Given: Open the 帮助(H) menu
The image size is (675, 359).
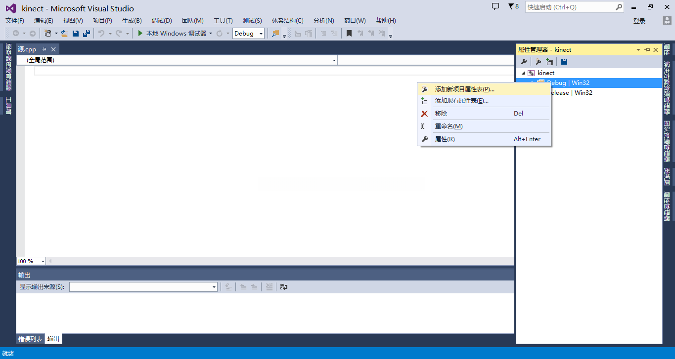Looking at the screenshot, I should pyautogui.click(x=386, y=21).
